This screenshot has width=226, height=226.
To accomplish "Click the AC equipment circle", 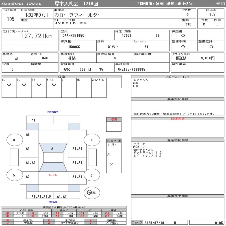I will click(x=9, y=84).
